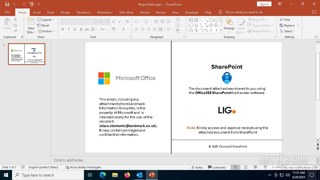
Task: Expand the shapes gallery
Action: 221,30
